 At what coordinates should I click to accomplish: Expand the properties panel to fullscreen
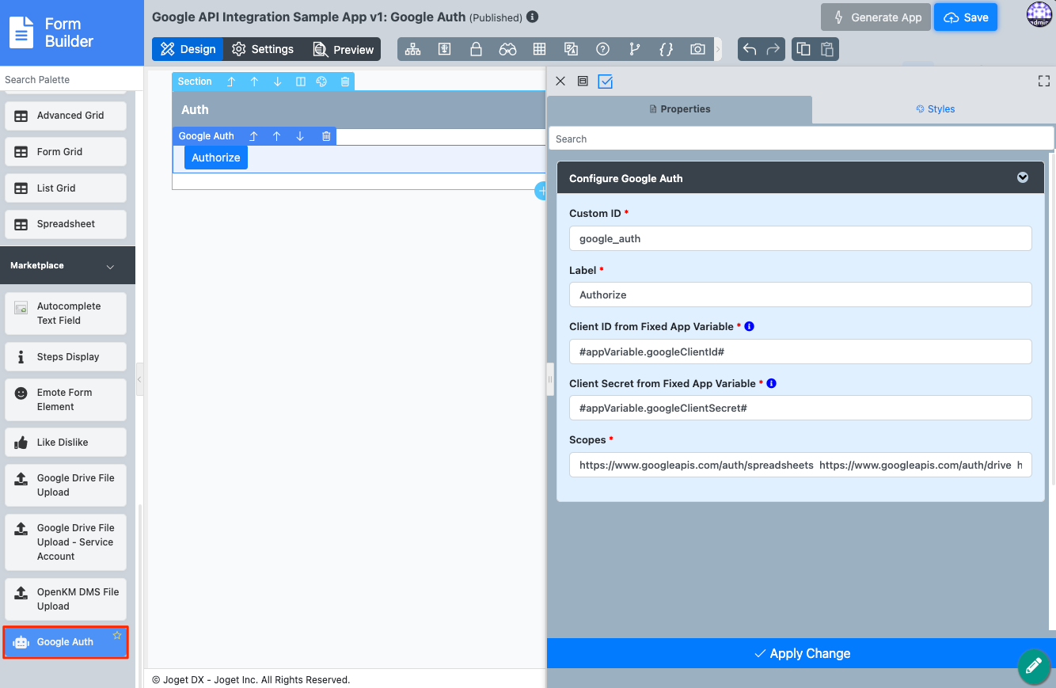1044,81
